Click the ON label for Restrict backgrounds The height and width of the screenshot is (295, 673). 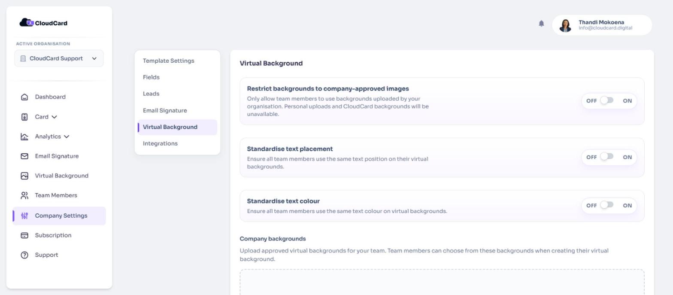click(x=628, y=101)
